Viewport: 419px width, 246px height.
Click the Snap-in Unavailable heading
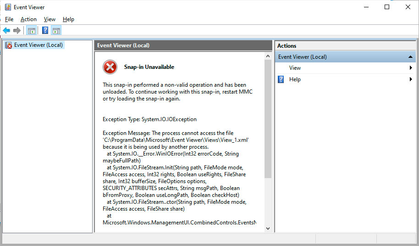pos(149,67)
